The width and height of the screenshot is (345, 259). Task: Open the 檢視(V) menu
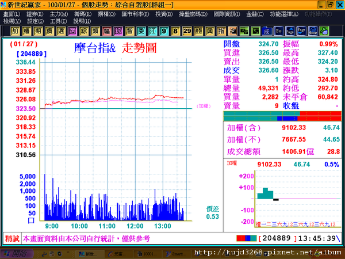pyautogui.click(x=12, y=21)
